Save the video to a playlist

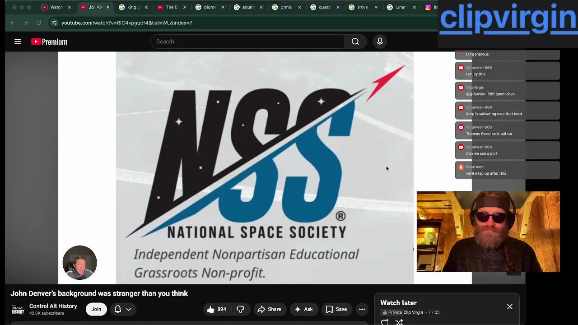click(x=336, y=309)
